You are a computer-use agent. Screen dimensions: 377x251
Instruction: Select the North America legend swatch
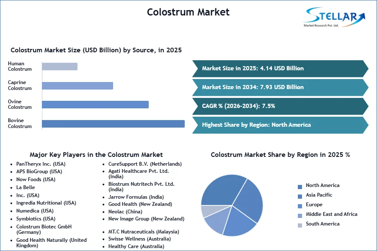tap(300, 187)
